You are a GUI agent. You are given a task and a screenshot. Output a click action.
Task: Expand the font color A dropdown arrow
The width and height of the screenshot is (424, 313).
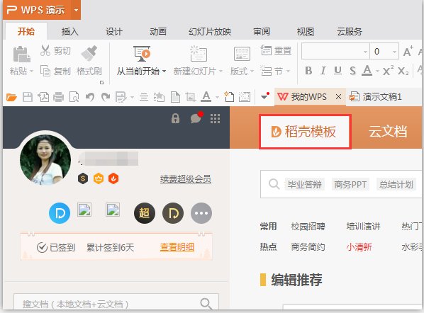pyautogui.click(x=377, y=72)
